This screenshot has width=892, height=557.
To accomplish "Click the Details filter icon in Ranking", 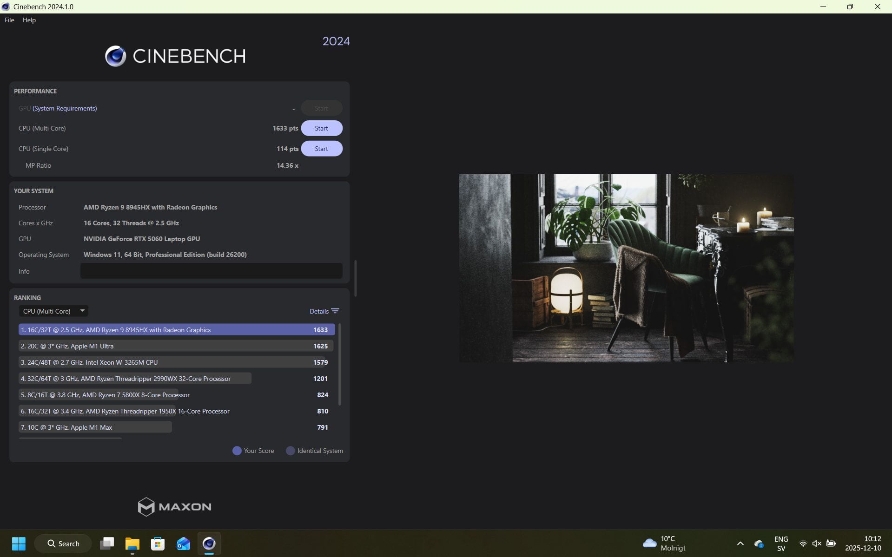I will click(335, 311).
